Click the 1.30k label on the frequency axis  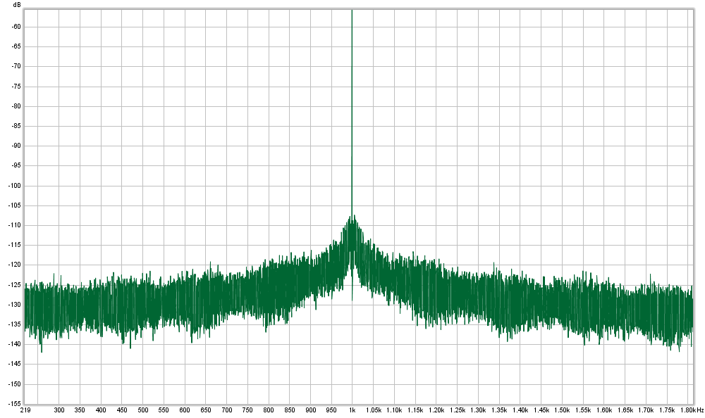478,410
